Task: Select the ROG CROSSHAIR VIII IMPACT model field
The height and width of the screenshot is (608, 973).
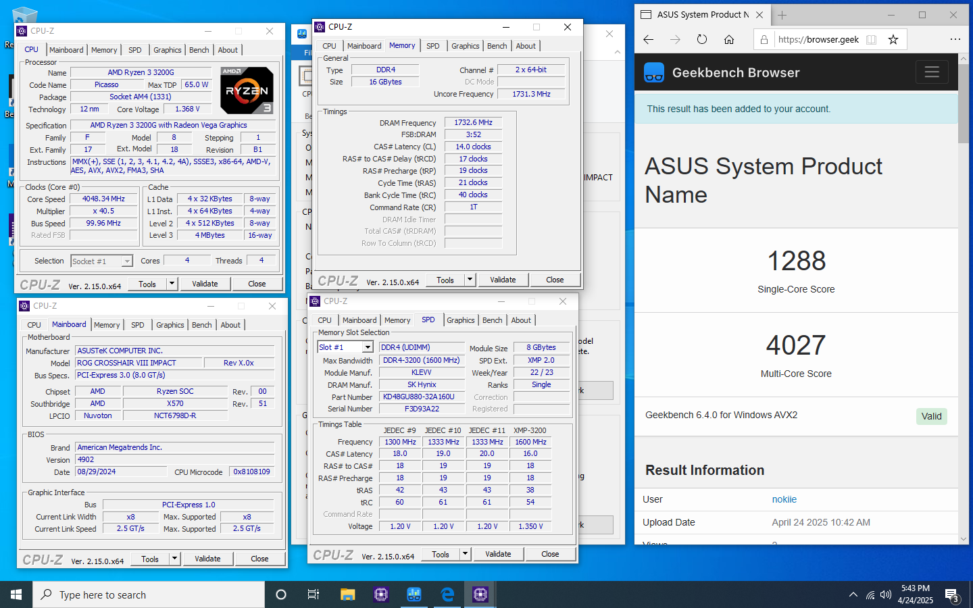Action: click(137, 363)
